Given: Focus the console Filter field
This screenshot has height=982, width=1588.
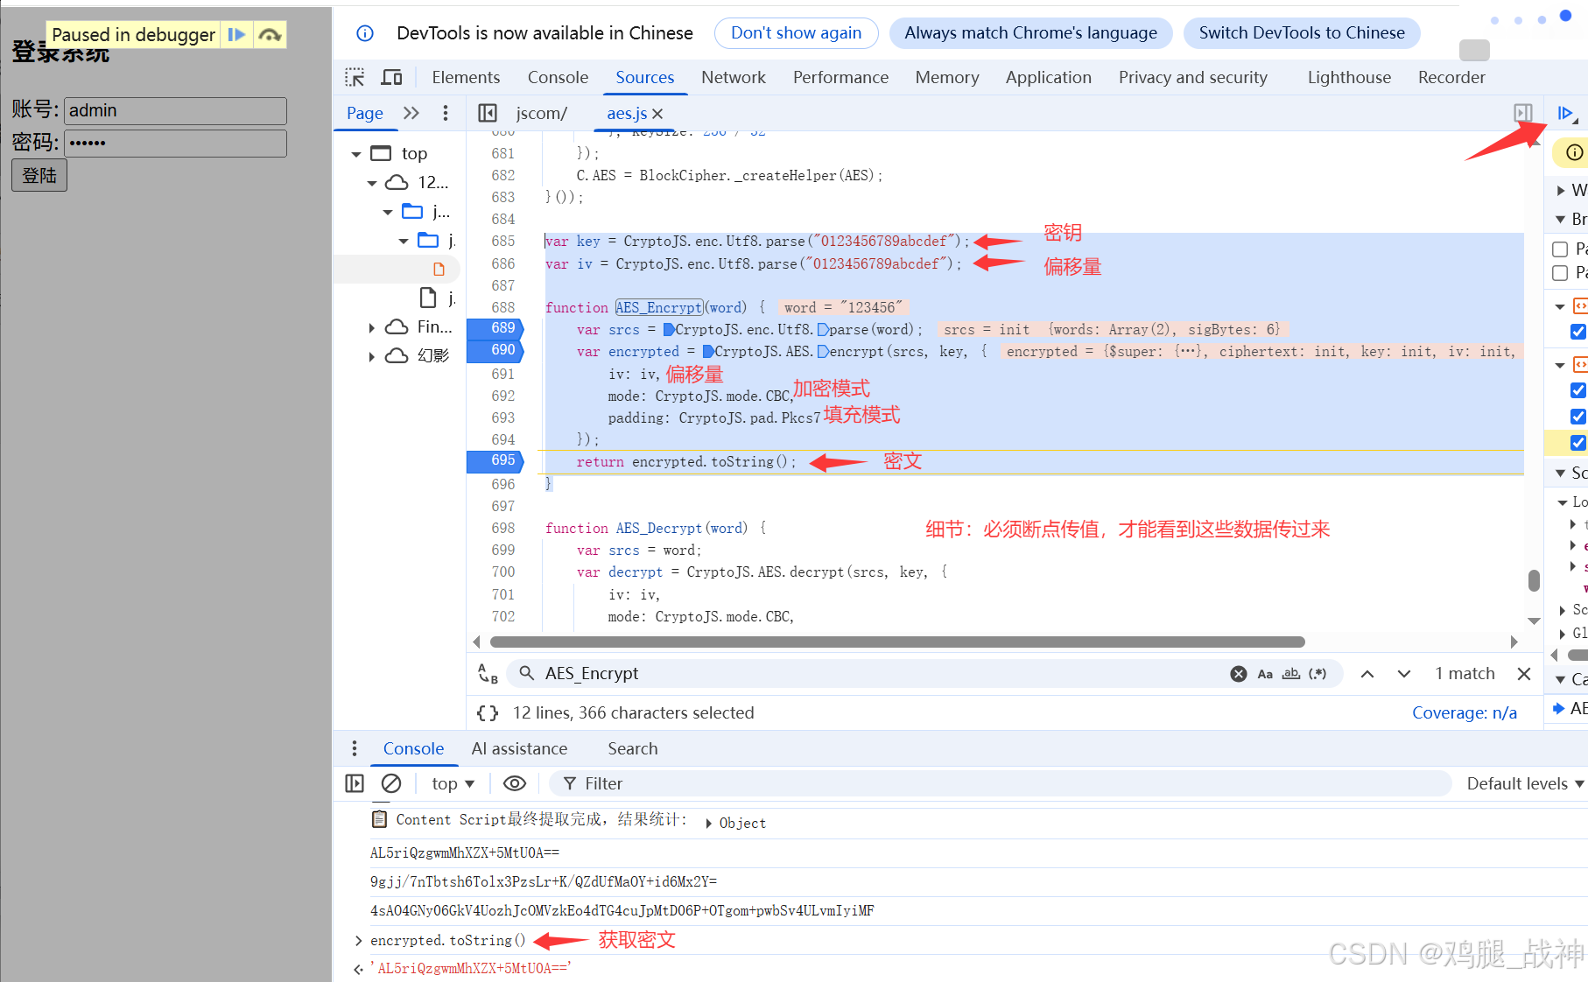Looking at the screenshot, I should click(1001, 783).
